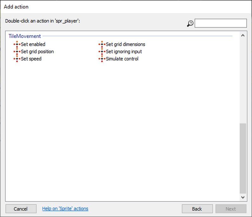Click 'Set grid position' text label

click(x=37, y=52)
